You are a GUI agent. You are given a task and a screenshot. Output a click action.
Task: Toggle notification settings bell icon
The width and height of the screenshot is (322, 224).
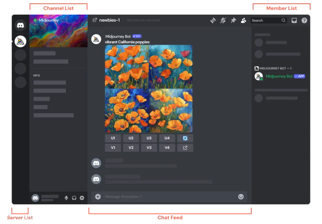(x=223, y=20)
